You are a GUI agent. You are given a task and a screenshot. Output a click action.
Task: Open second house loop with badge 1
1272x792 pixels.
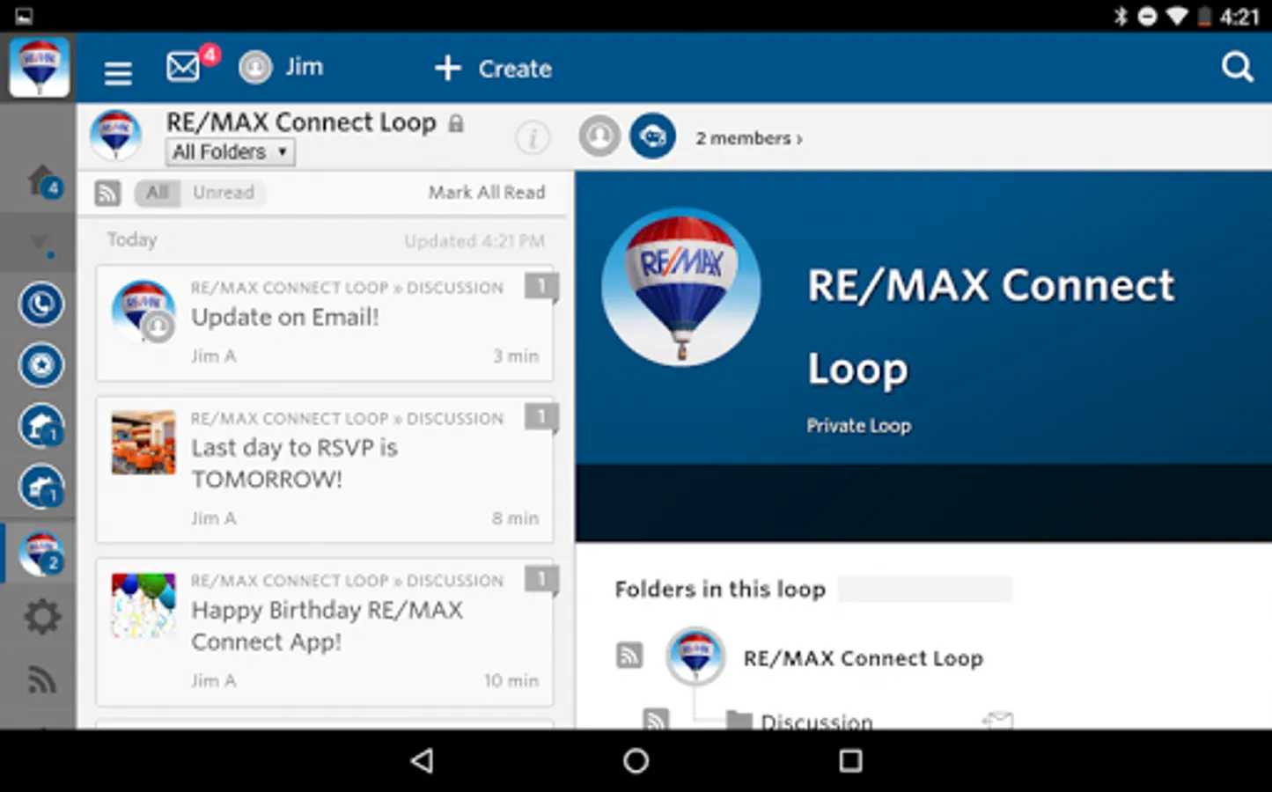point(40,487)
